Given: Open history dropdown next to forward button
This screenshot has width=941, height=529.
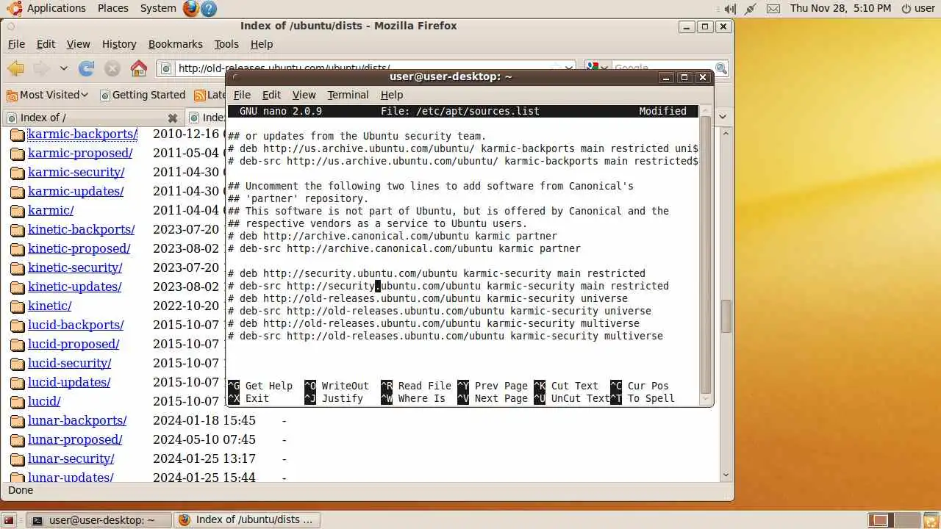Looking at the screenshot, I should pyautogui.click(x=63, y=68).
